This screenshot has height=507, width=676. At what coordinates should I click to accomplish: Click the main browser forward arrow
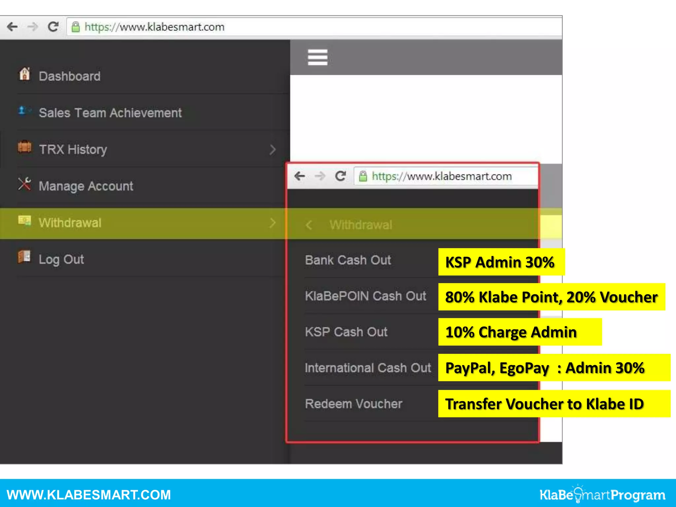pyautogui.click(x=33, y=27)
